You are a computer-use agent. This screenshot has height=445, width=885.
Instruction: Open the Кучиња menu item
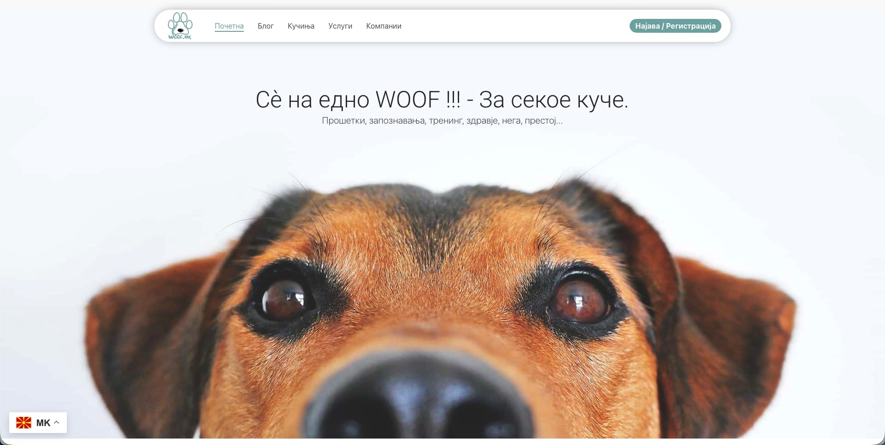coord(301,26)
